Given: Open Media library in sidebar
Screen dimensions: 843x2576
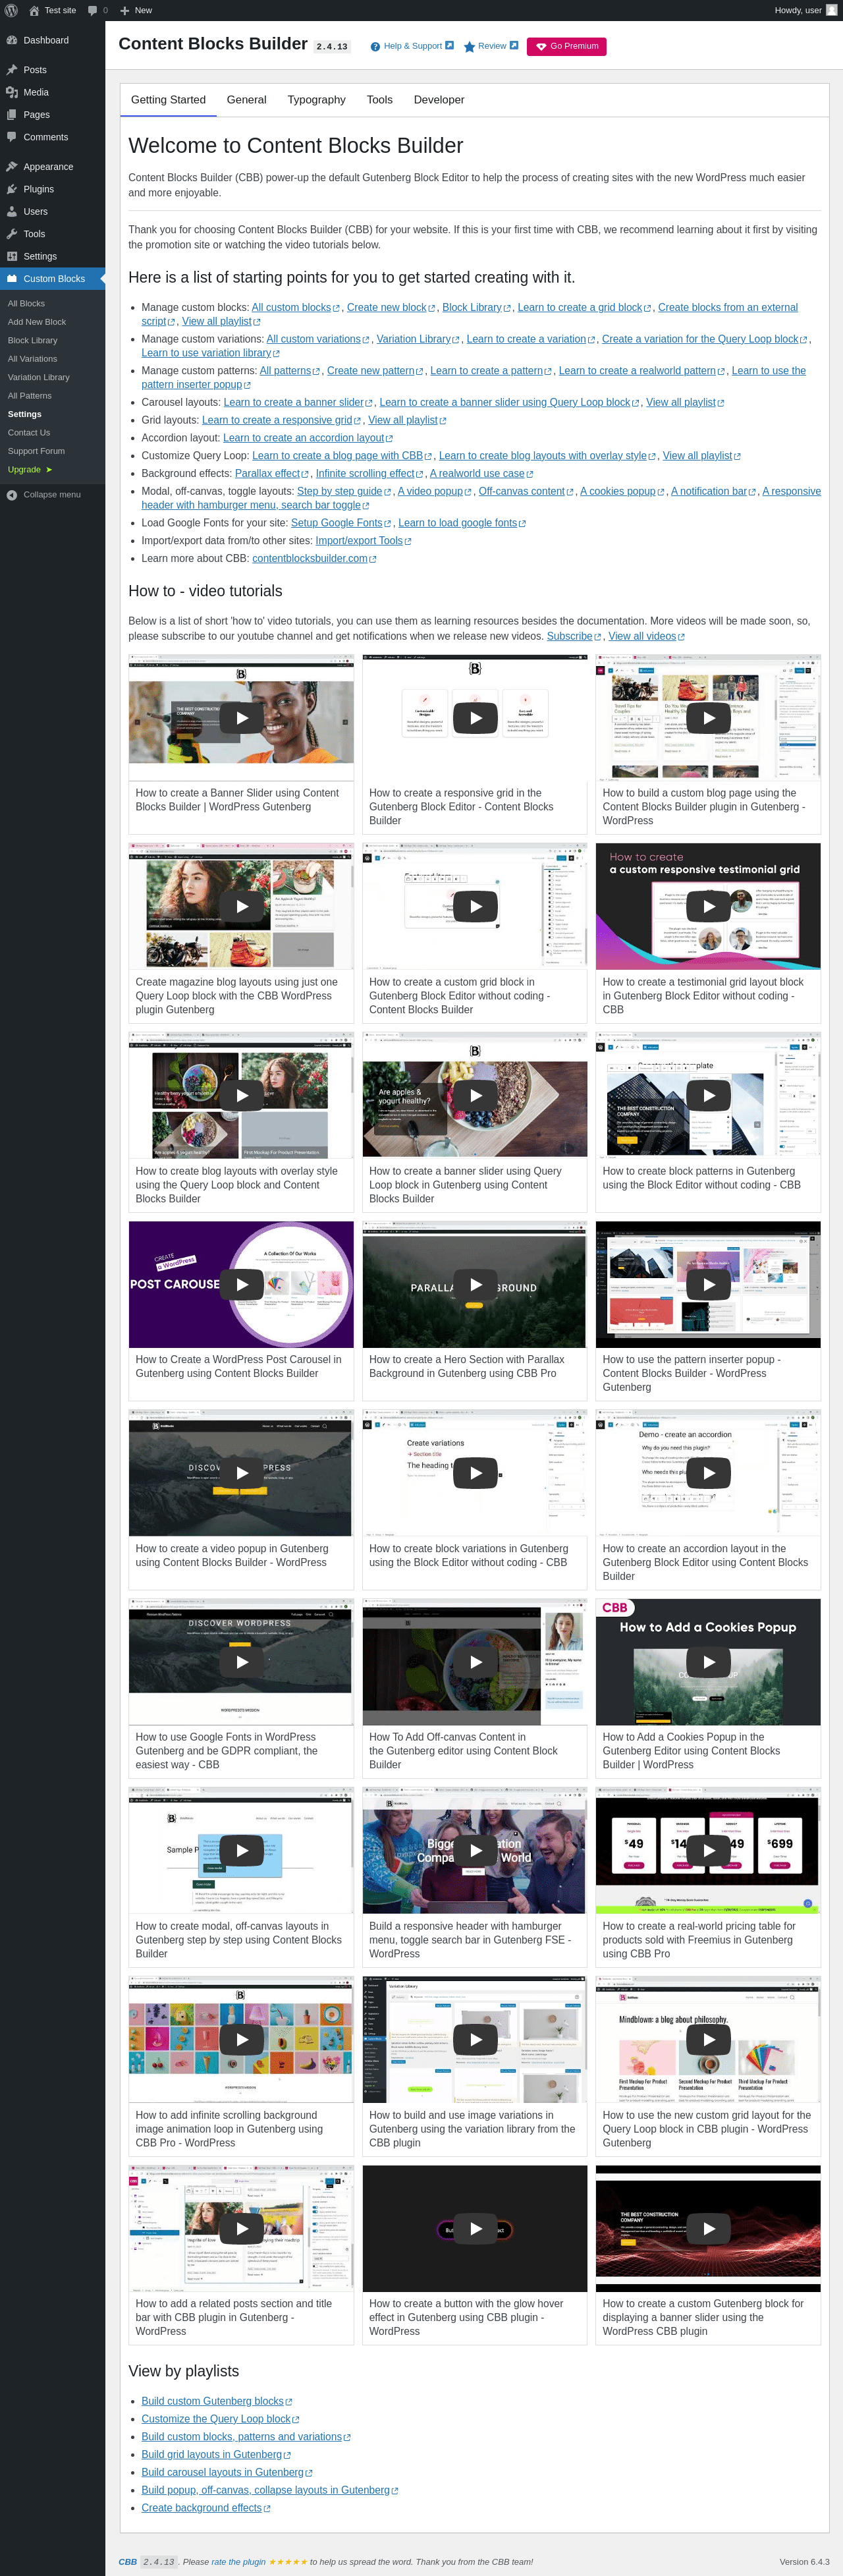Looking at the screenshot, I should click(52, 92).
